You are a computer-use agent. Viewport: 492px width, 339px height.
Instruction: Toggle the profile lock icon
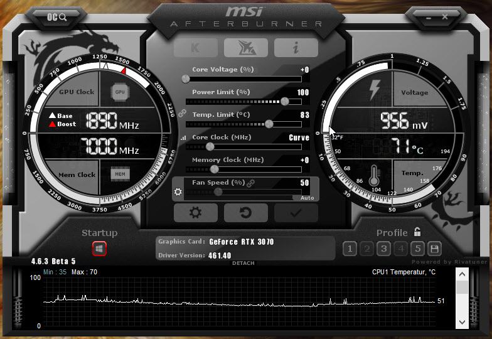417,232
